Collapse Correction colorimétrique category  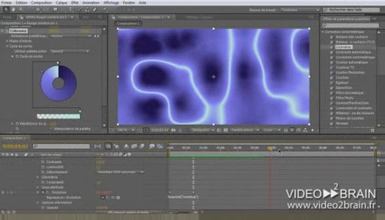pos(322,32)
